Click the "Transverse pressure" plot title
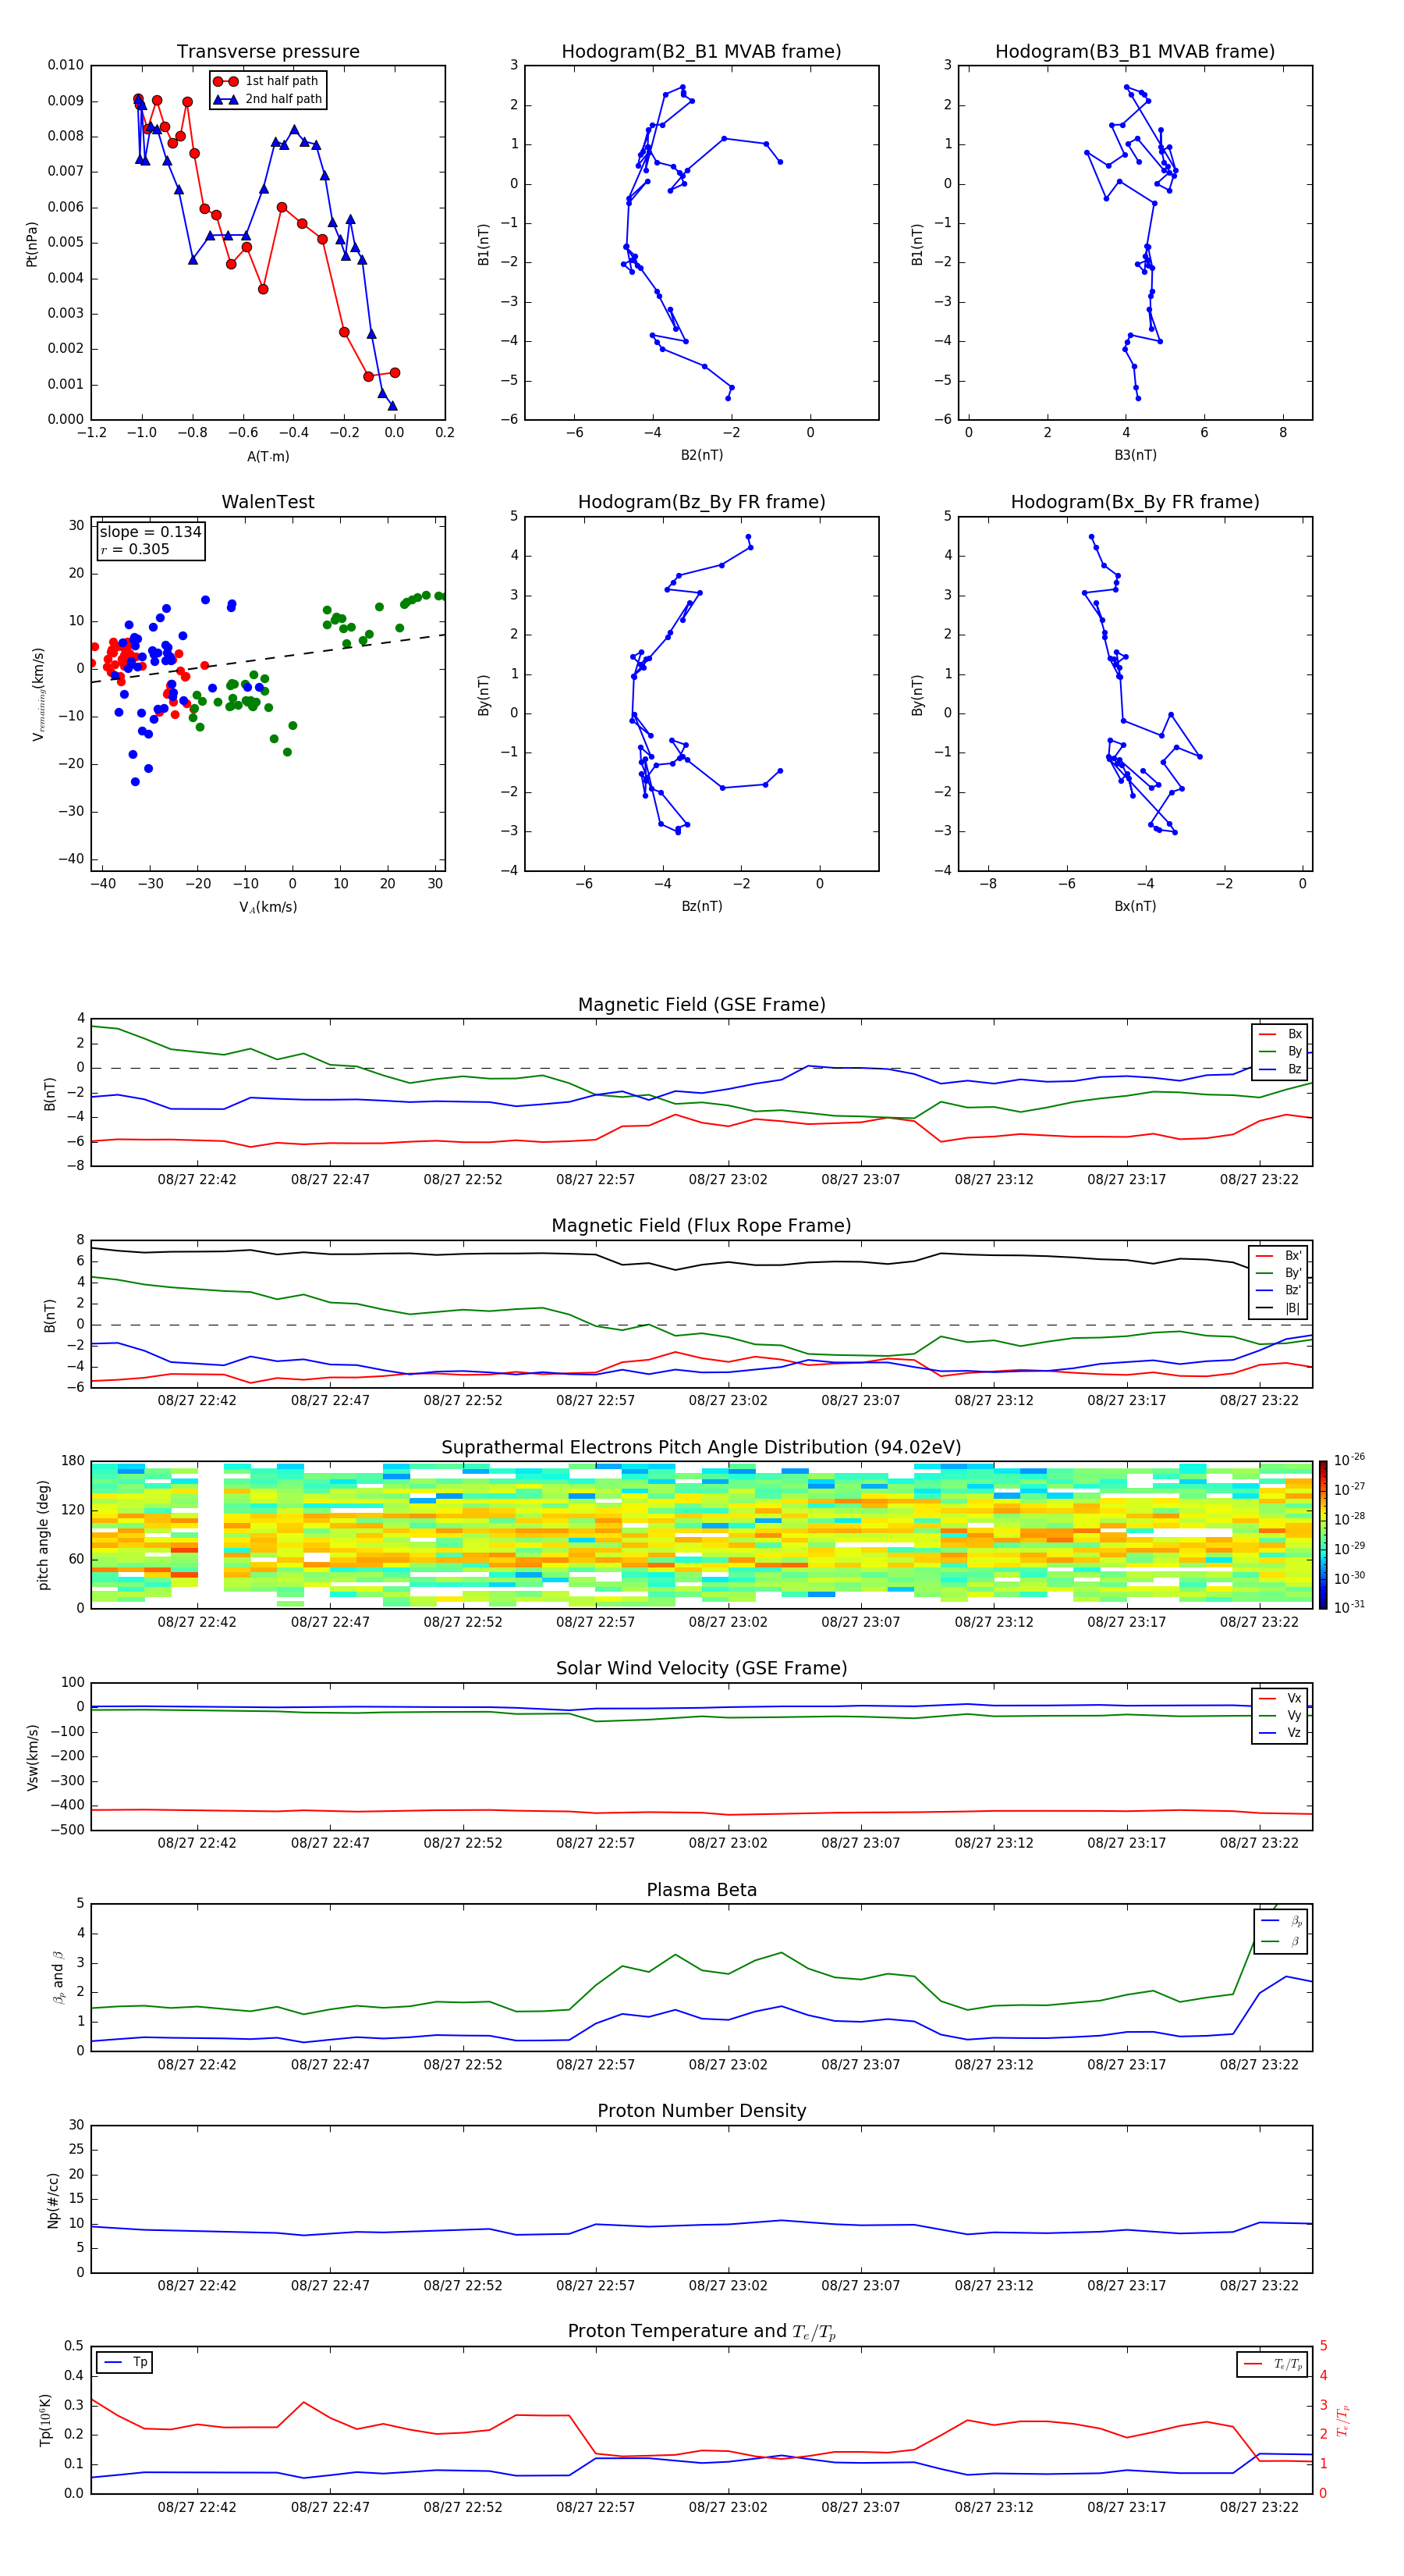Screen dimensions: 1404x2576 [x=268, y=52]
